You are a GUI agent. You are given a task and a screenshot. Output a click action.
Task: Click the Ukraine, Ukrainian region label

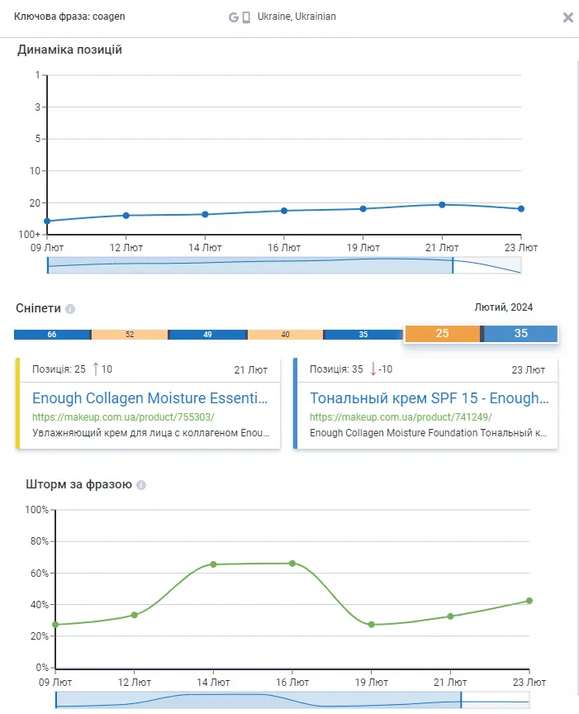[x=297, y=17]
